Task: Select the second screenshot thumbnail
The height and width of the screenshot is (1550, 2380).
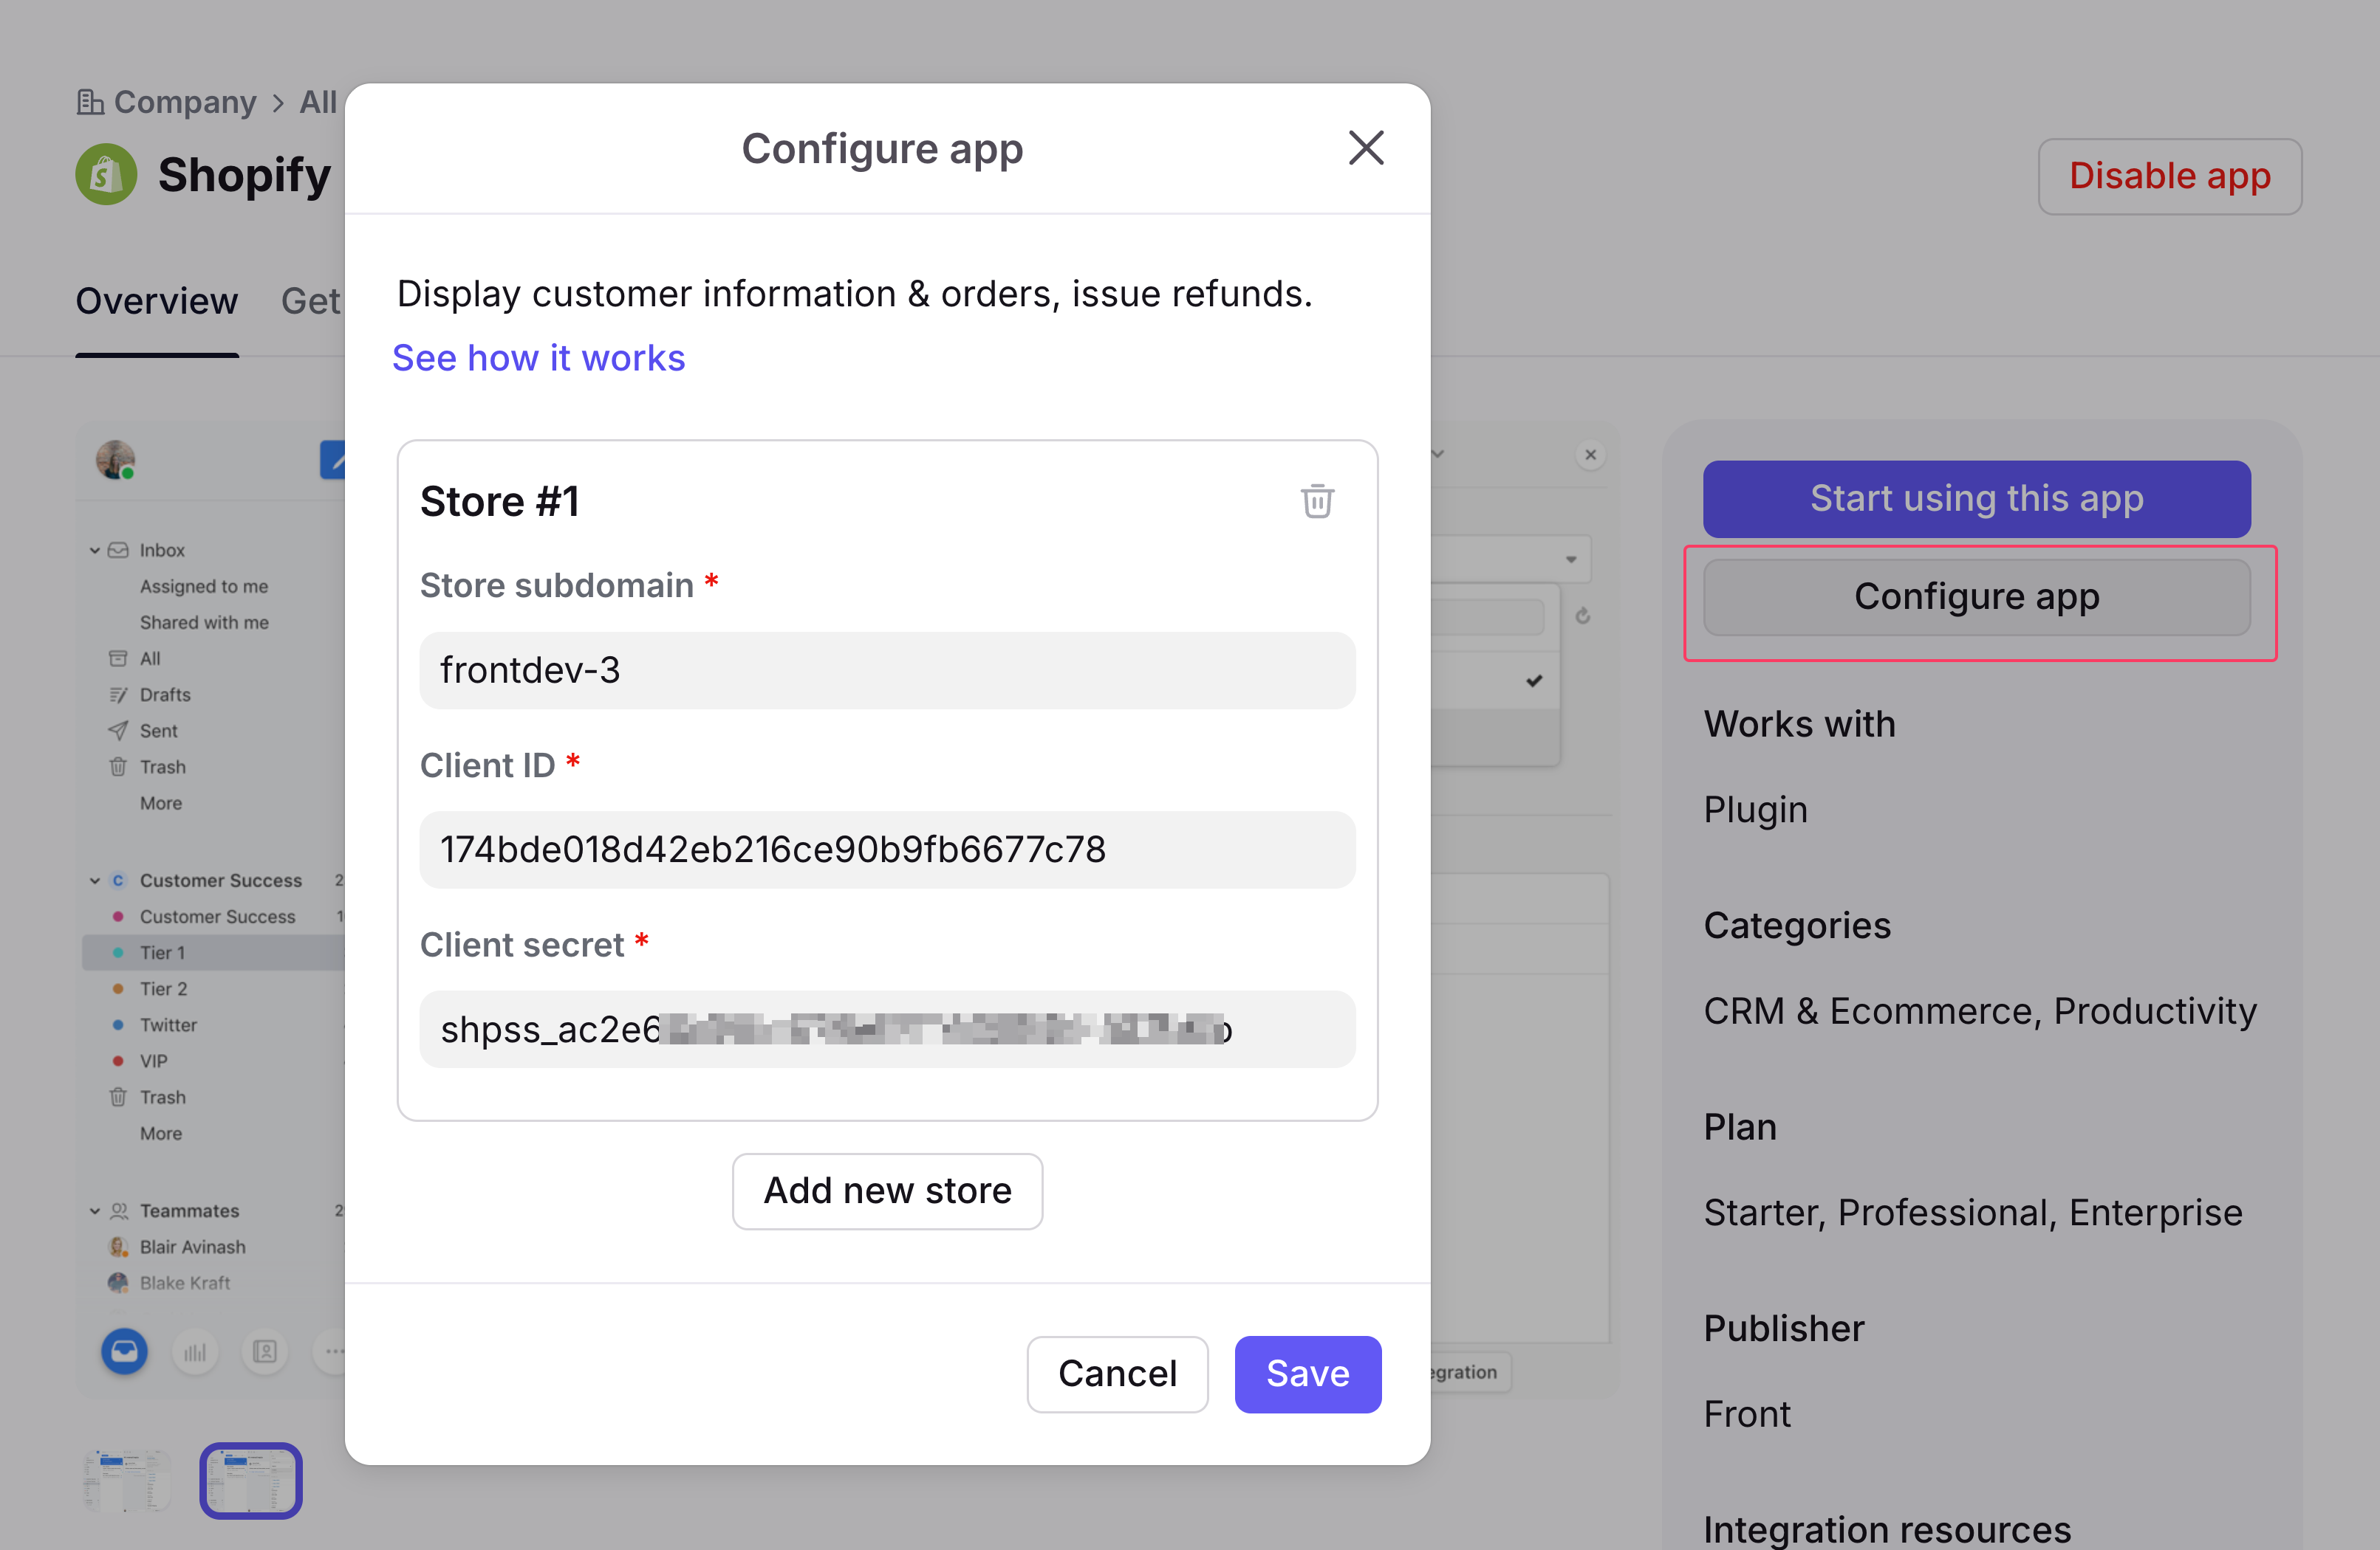Action: [250, 1480]
